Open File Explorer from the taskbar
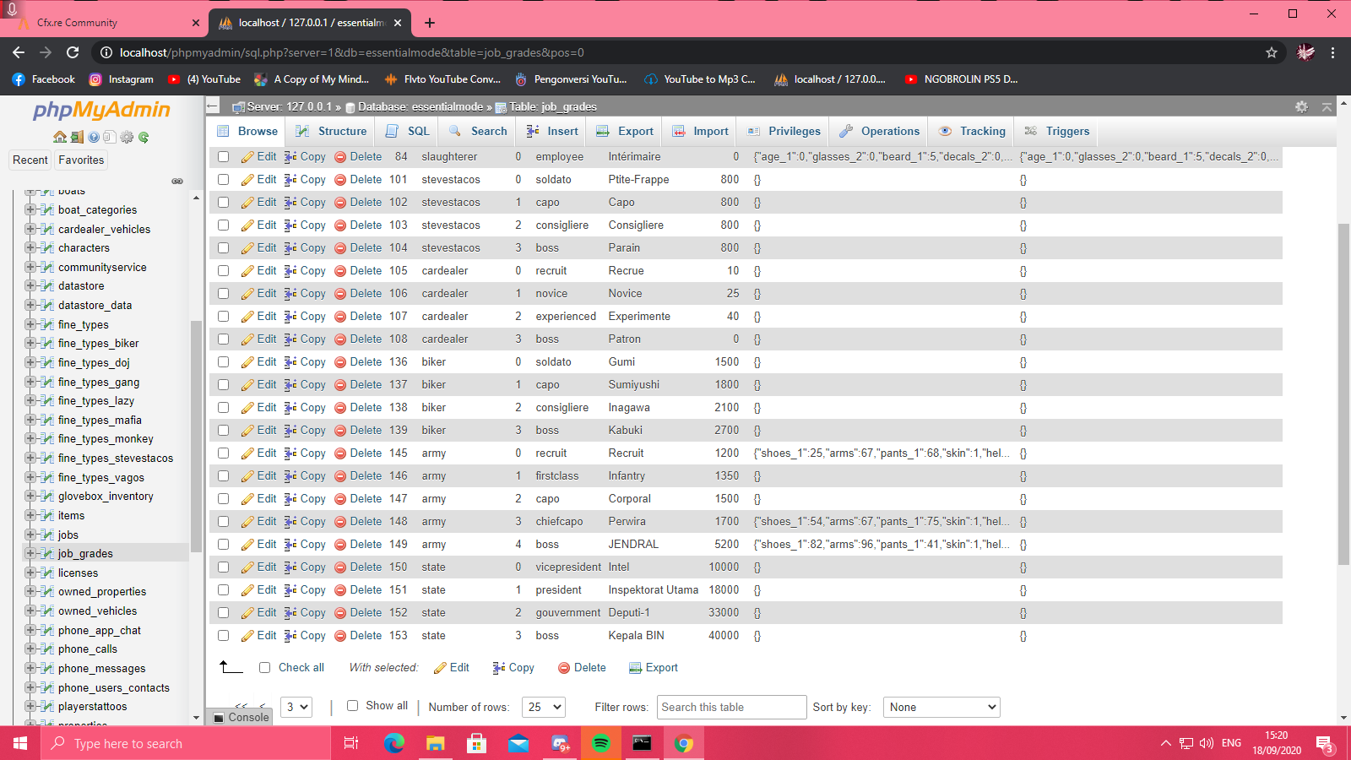Image resolution: width=1351 pixels, height=760 pixels. click(435, 743)
